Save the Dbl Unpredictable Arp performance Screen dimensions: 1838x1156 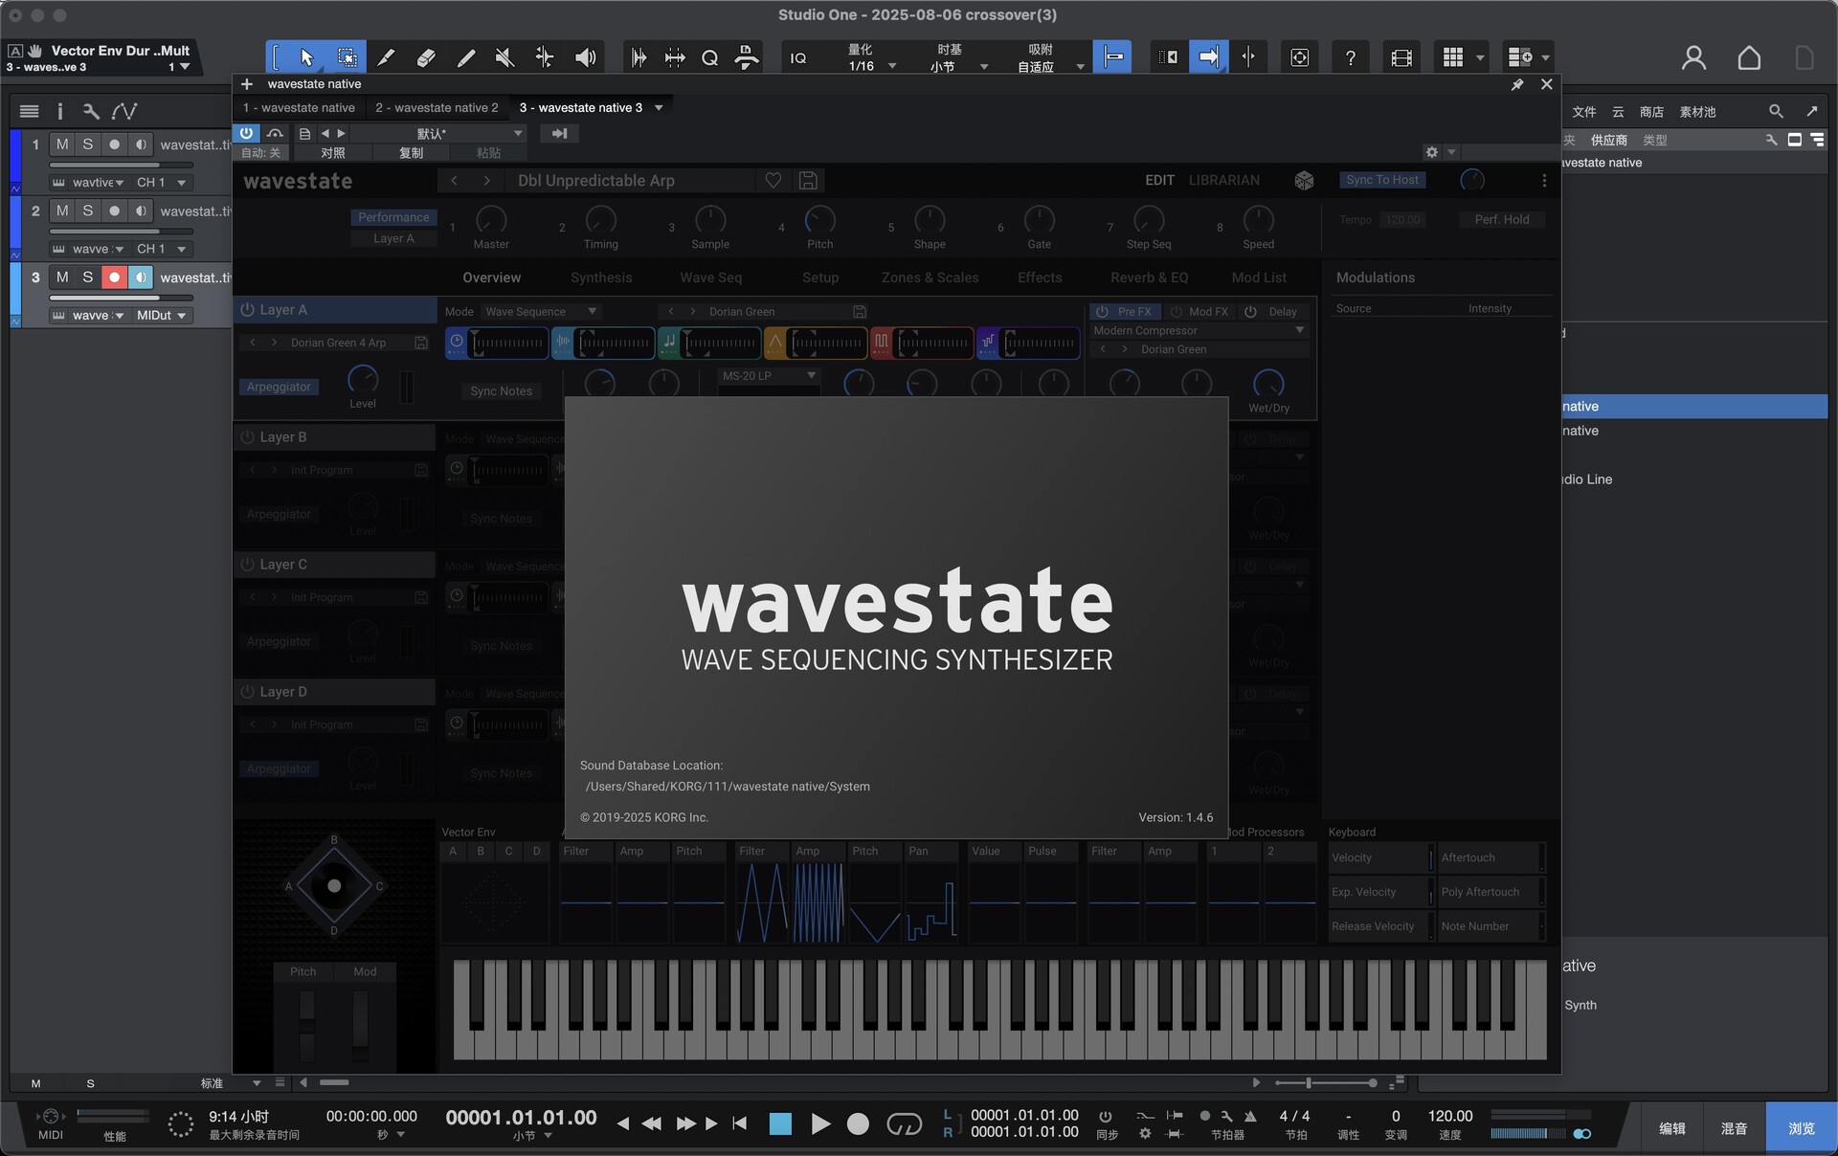(808, 180)
